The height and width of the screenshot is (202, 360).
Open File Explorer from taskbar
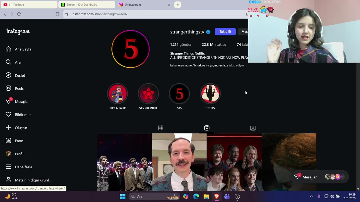(x=206, y=196)
